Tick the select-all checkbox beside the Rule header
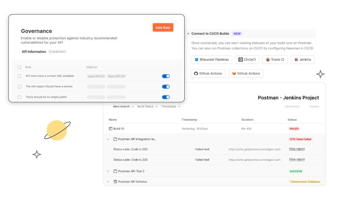 (x=20, y=67)
